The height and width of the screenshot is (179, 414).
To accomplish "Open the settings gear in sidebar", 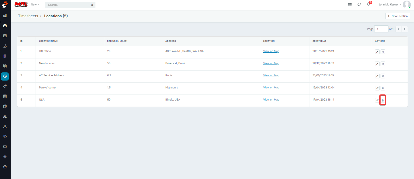I will pyautogui.click(x=5, y=157).
